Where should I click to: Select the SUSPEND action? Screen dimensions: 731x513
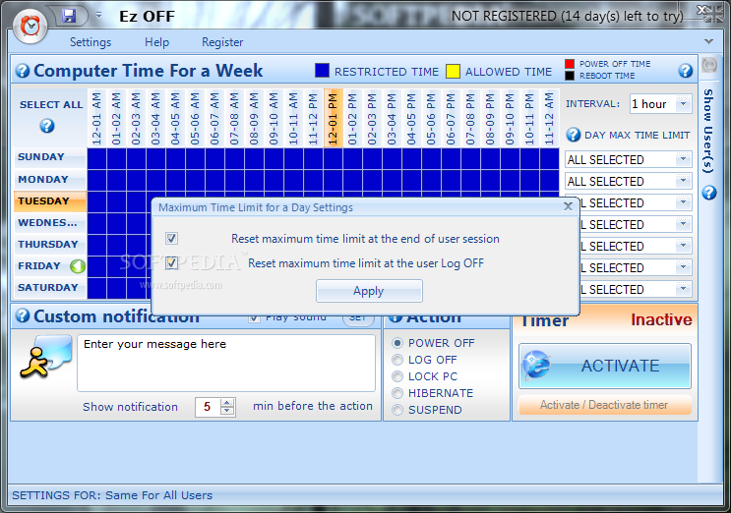tap(397, 410)
